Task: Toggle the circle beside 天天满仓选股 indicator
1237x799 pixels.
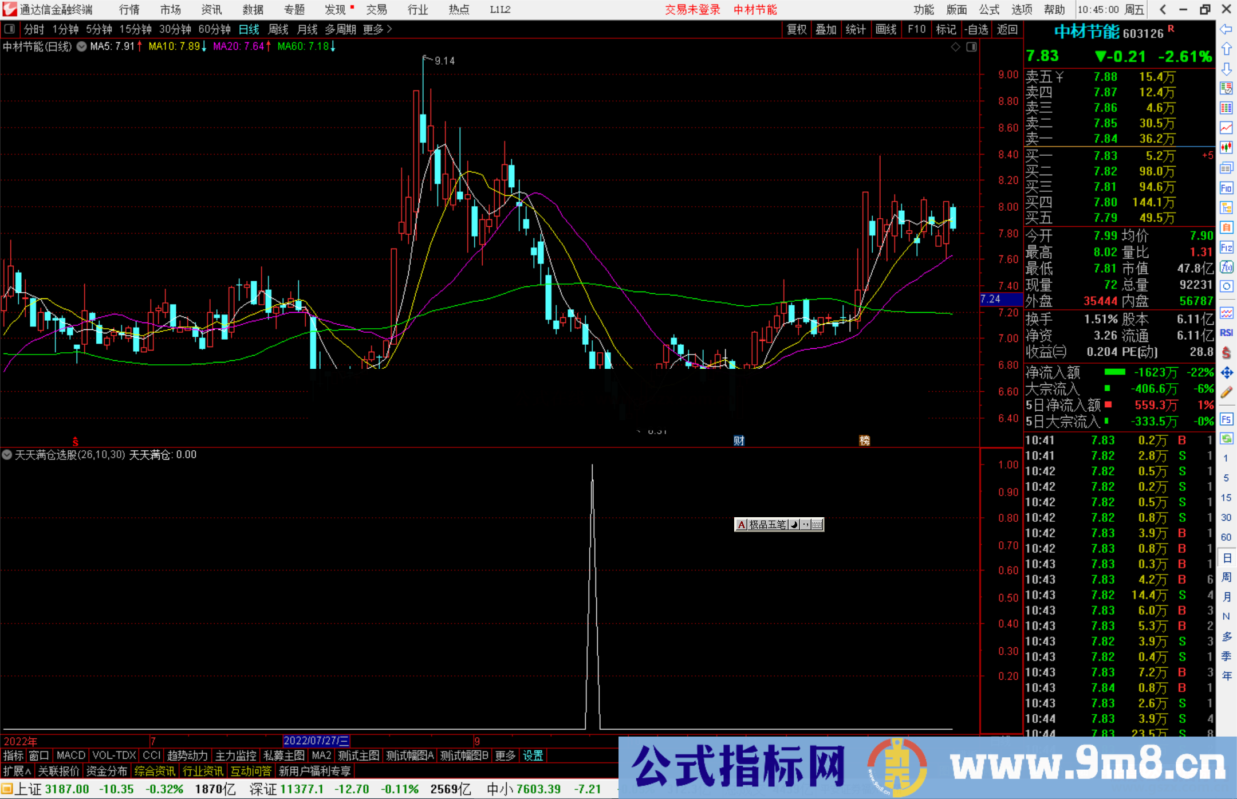Action: pos(7,455)
